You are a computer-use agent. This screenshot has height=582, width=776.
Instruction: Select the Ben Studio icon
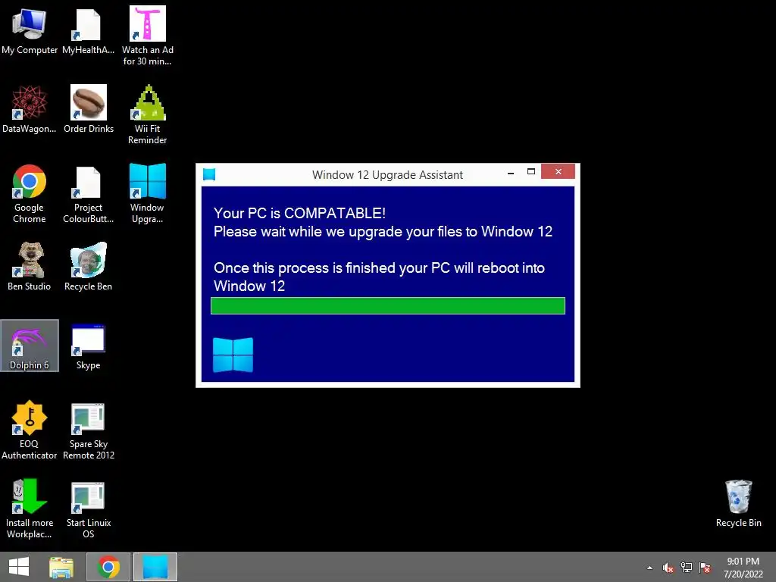click(x=30, y=267)
